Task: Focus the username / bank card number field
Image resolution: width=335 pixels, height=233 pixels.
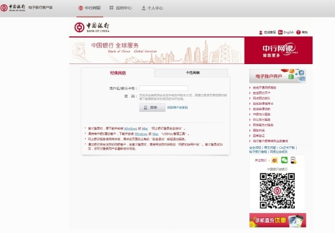Action: pos(164,88)
